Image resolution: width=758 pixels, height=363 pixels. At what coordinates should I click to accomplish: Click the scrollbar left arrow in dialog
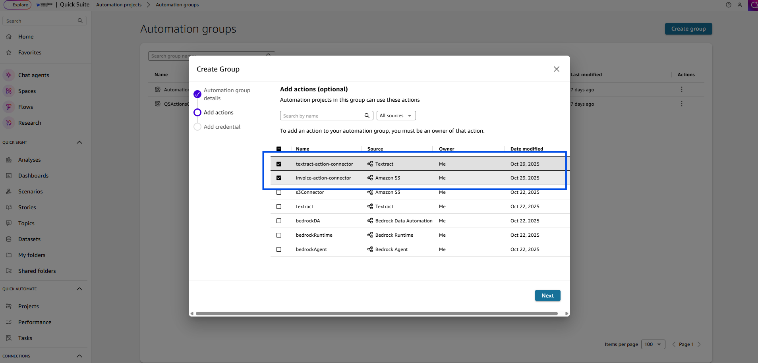[192, 313]
